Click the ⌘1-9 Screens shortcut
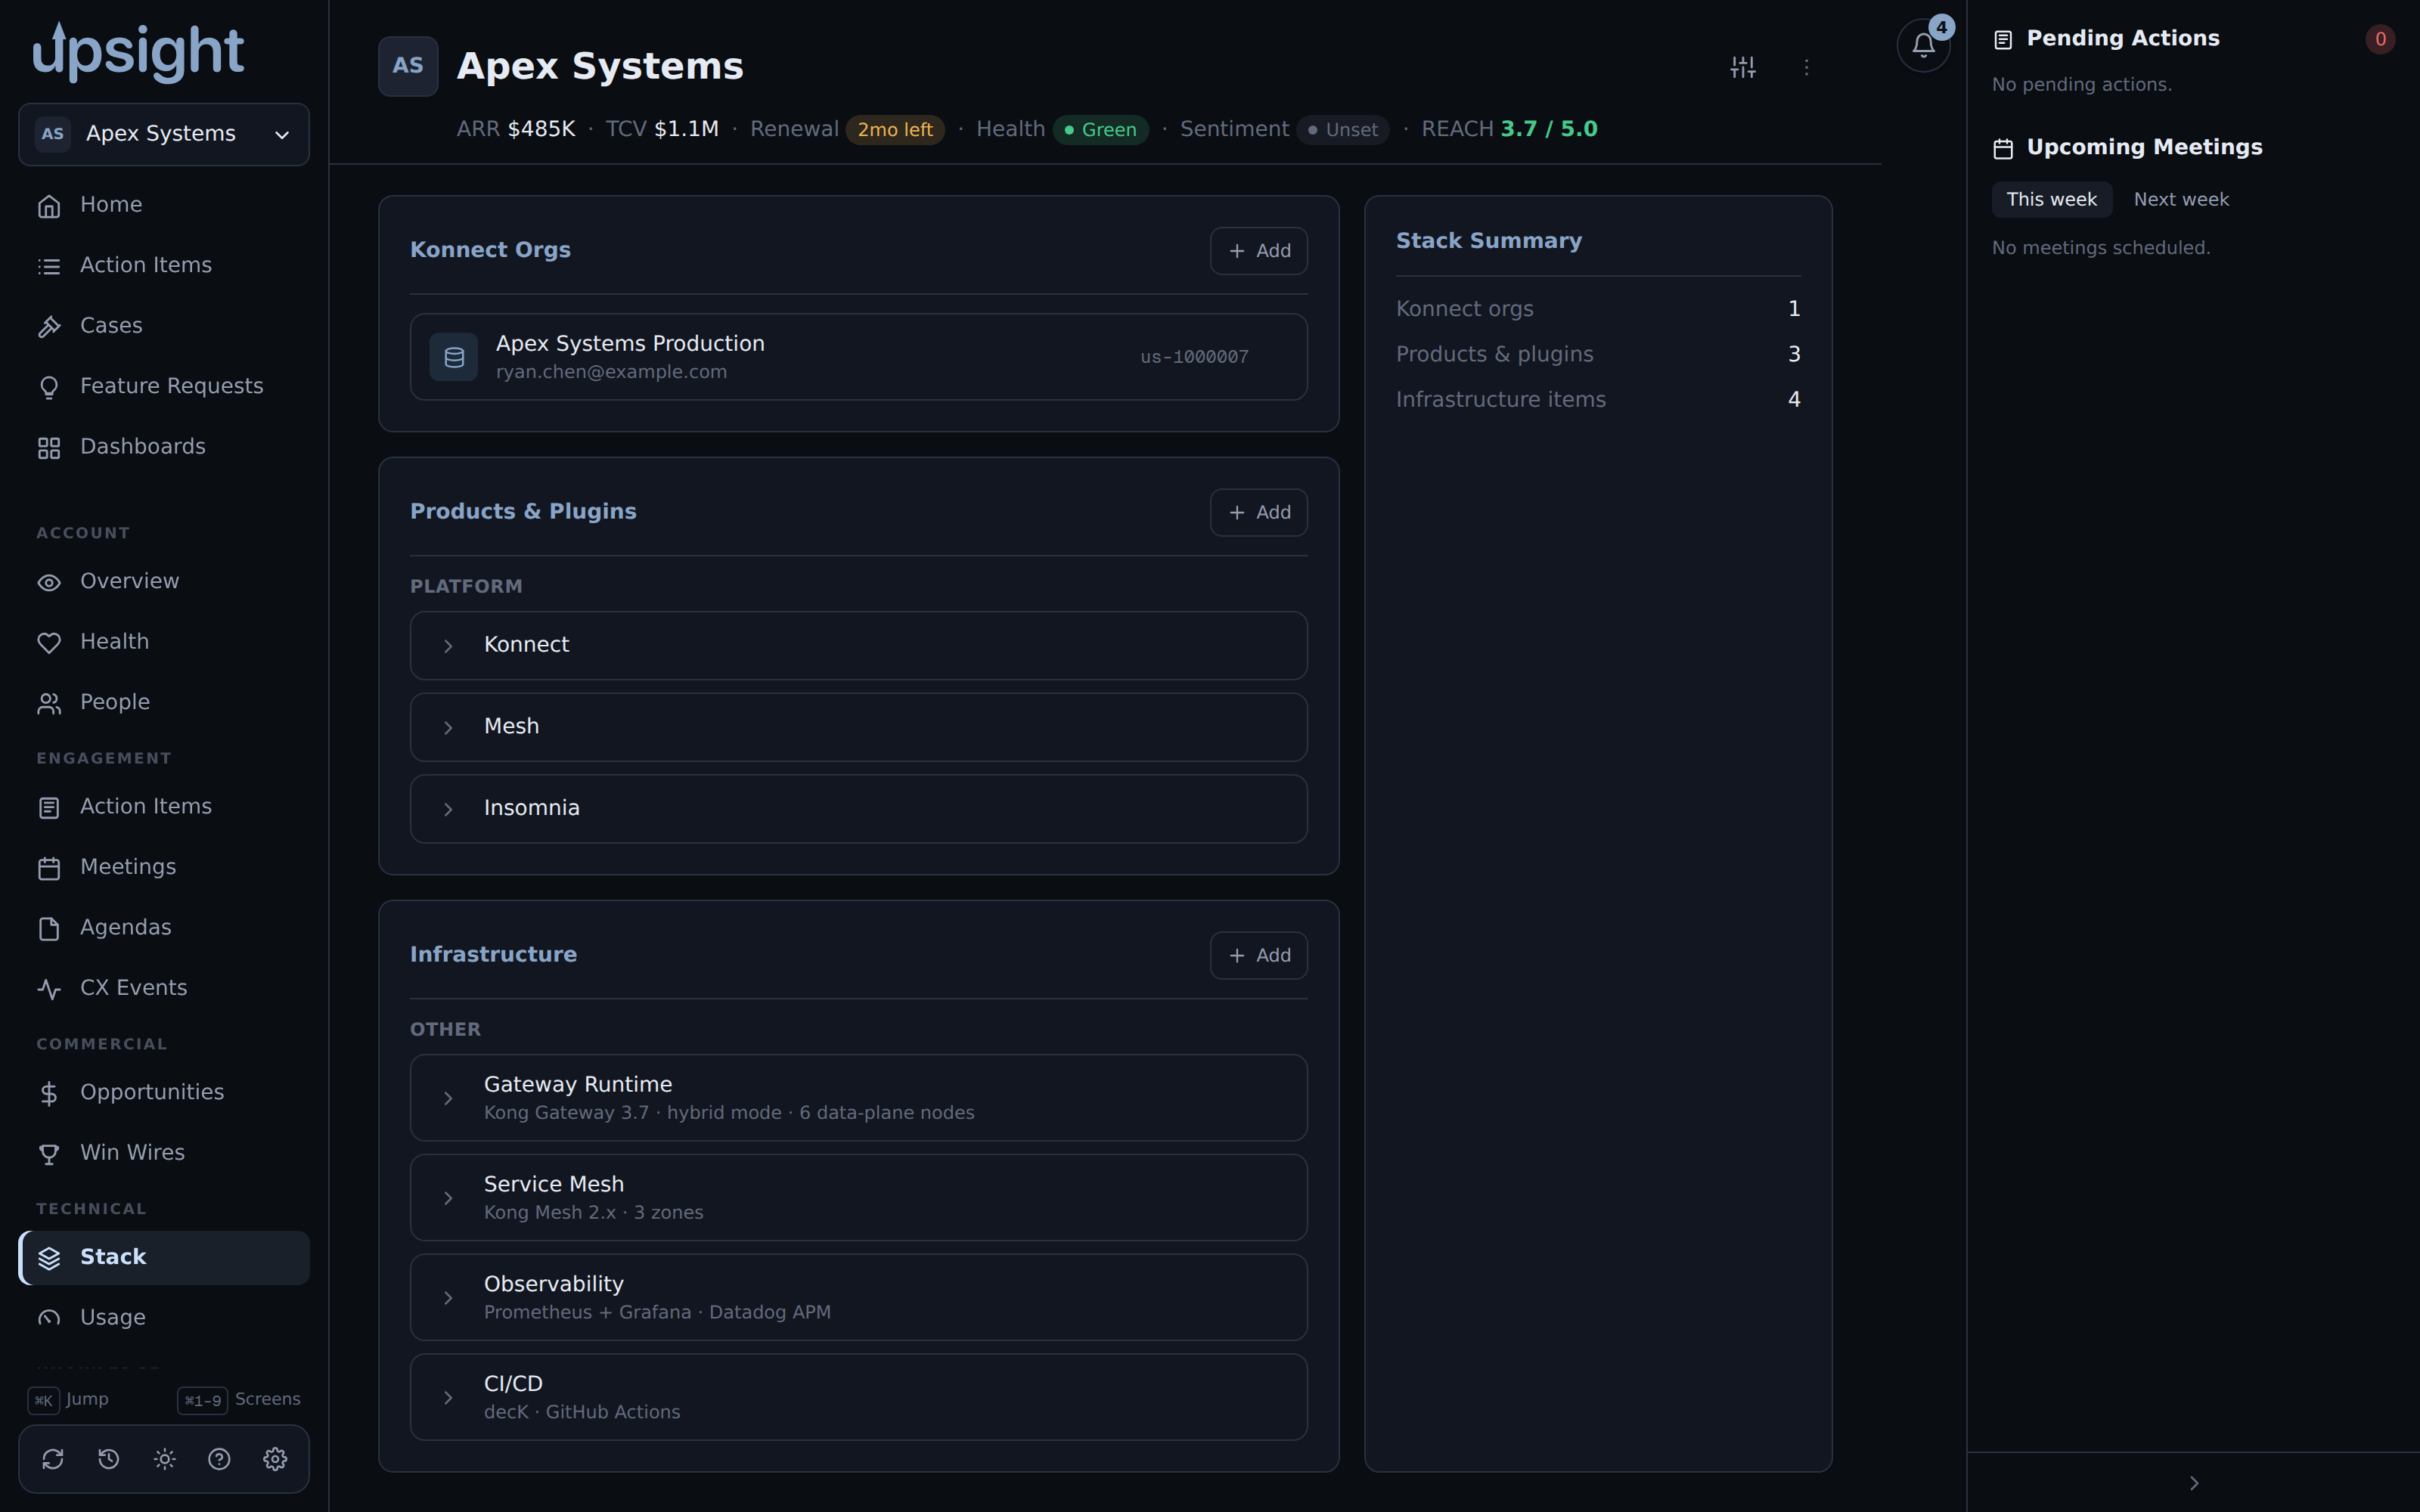Viewport: 2420px width, 1512px height. click(239, 1400)
